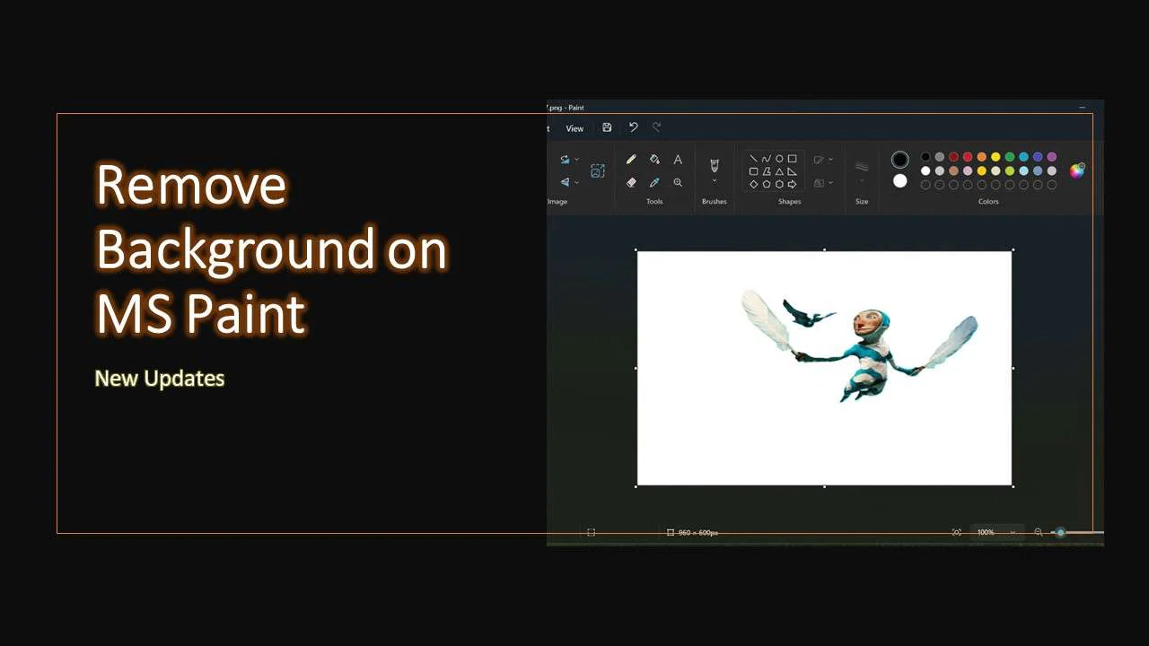The height and width of the screenshot is (646, 1149).
Task: Switch to the View tab
Action: [574, 128]
